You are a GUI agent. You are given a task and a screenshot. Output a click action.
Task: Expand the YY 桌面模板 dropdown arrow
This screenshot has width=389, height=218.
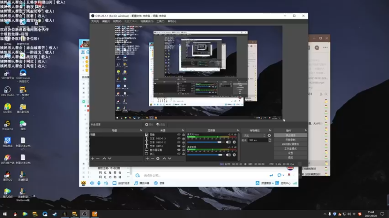(273, 183)
